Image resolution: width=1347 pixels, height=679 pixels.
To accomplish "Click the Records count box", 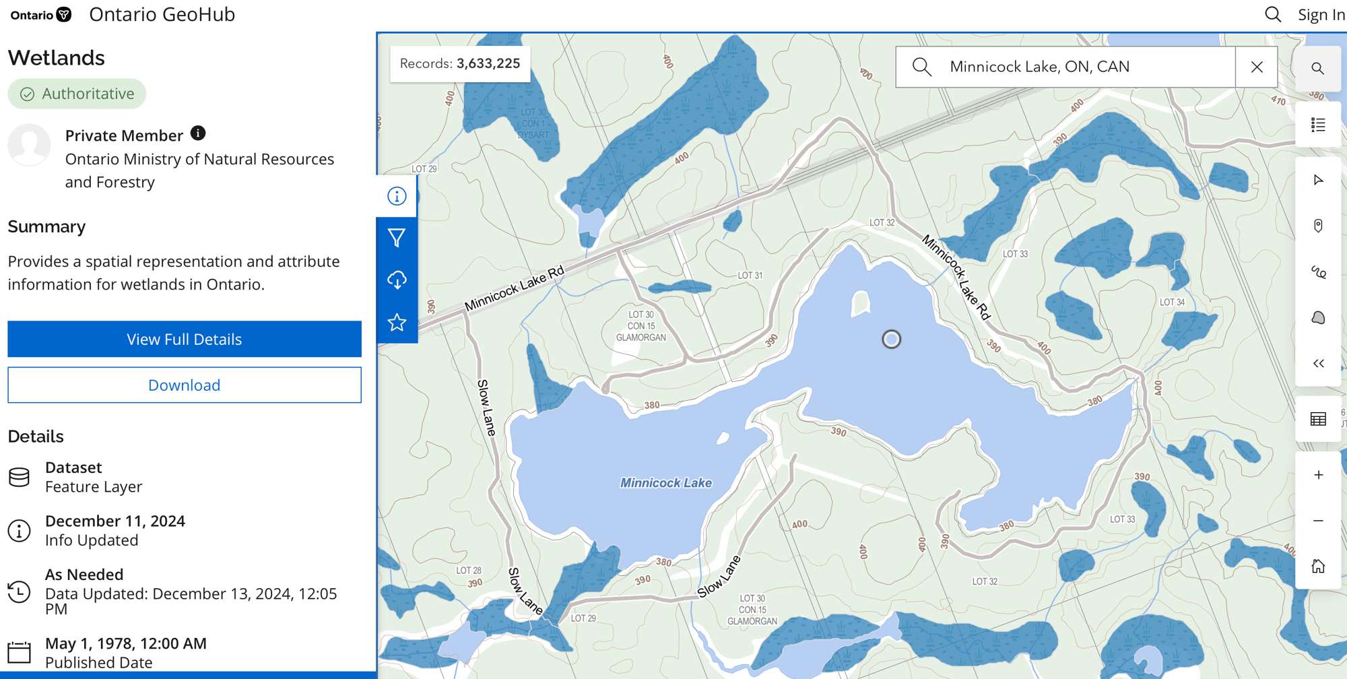I will coord(460,63).
